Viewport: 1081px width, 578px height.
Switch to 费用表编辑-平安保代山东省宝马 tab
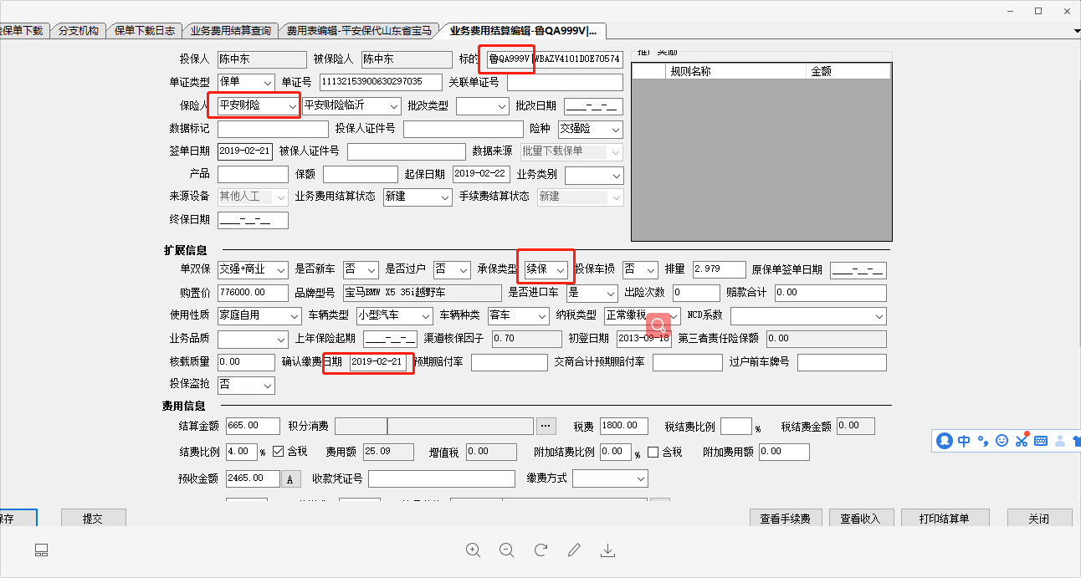point(359,30)
